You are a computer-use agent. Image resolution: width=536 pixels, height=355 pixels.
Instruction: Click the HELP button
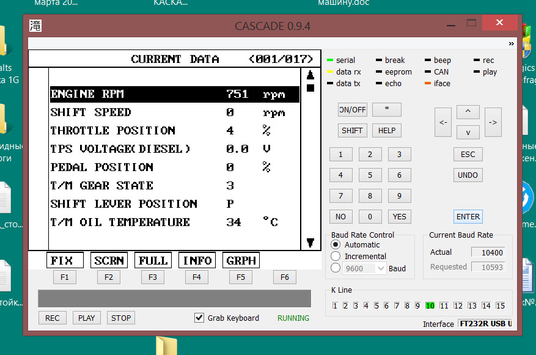387,131
